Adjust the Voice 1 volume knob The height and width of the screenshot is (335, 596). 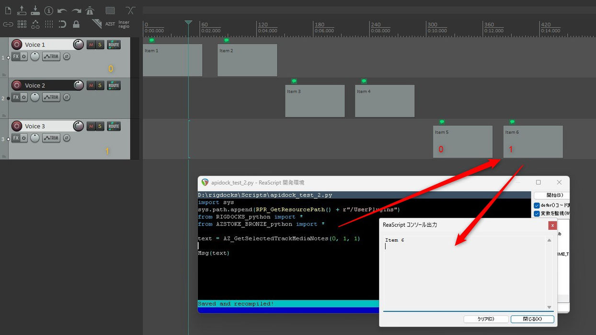tap(78, 45)
